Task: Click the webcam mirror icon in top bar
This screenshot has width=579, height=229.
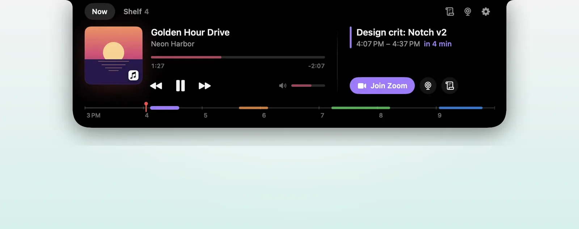Action: 468,12
